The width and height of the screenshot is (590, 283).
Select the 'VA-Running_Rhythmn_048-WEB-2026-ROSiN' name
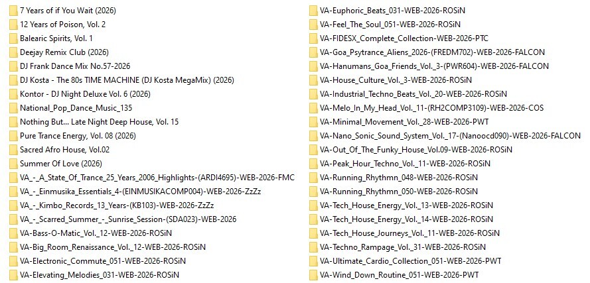pos(398,178)
